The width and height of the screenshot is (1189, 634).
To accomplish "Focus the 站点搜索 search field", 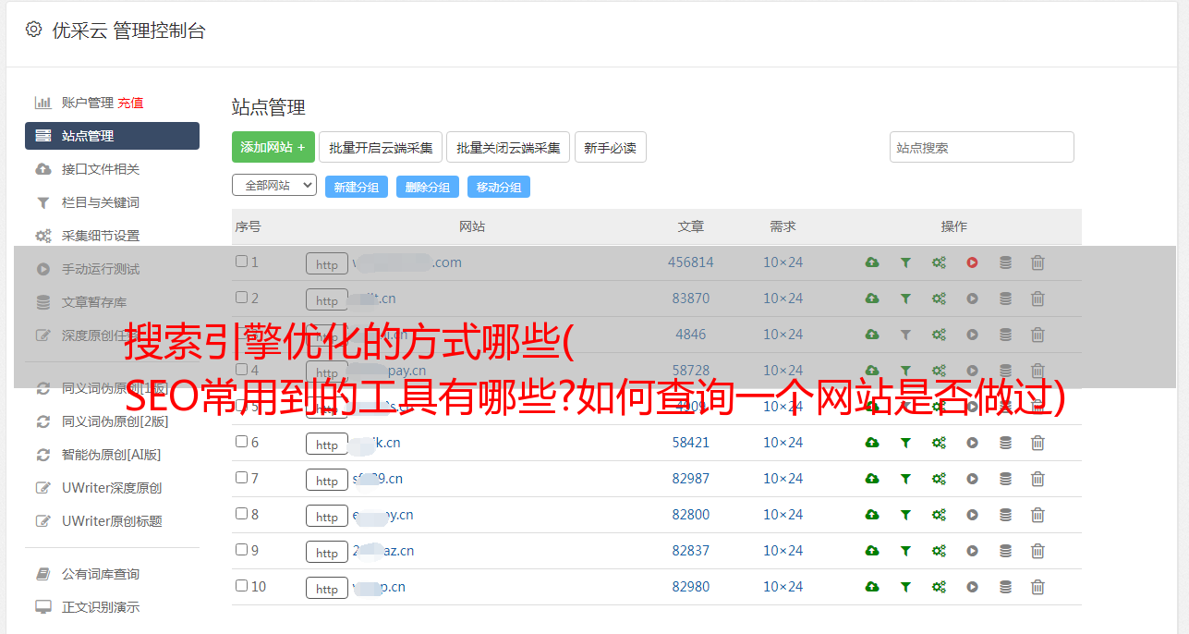I will pyautogui.click(x=982, y=147).
